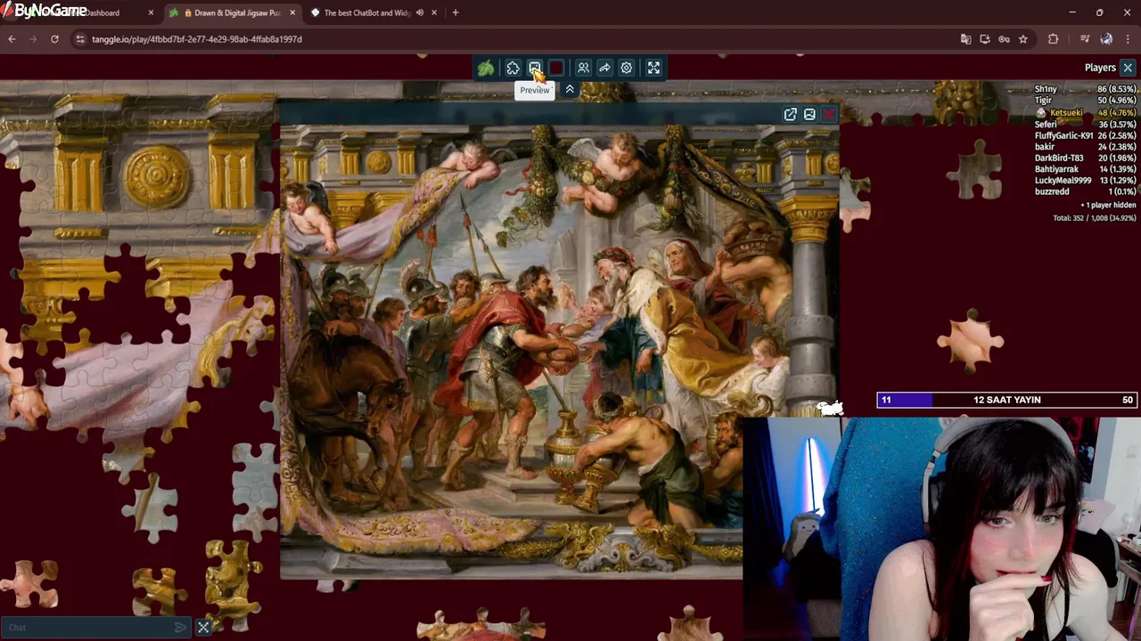The height and width of the screenshot is (641, 1141).
Task: Toggle the Preview image toolbar button
Action: (535, 68)
